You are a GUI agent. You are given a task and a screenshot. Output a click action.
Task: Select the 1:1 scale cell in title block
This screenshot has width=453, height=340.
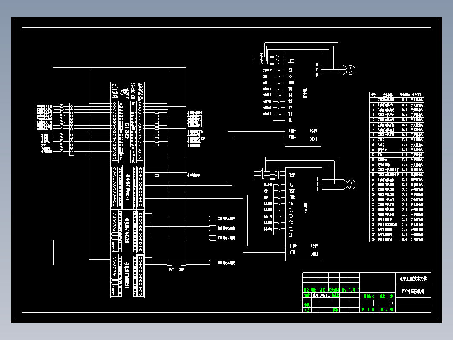point(391,303)
